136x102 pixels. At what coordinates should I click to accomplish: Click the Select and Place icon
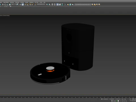(10, 5)
